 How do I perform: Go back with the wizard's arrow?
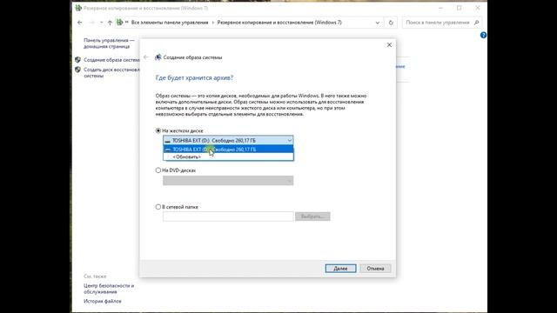tap(146, 57)
